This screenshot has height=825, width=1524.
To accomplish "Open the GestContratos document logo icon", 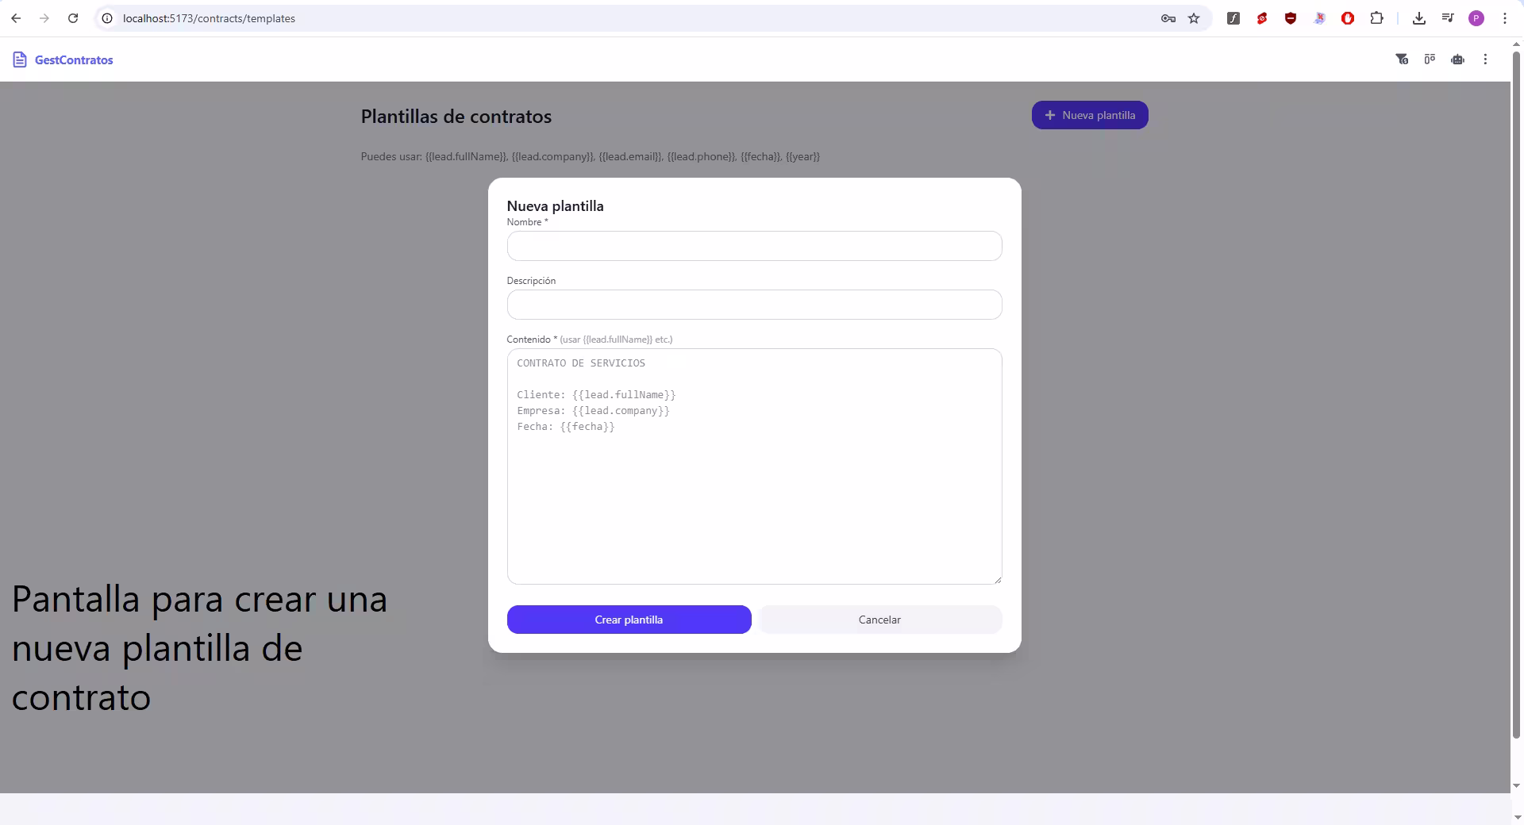I will click(20, 59).
